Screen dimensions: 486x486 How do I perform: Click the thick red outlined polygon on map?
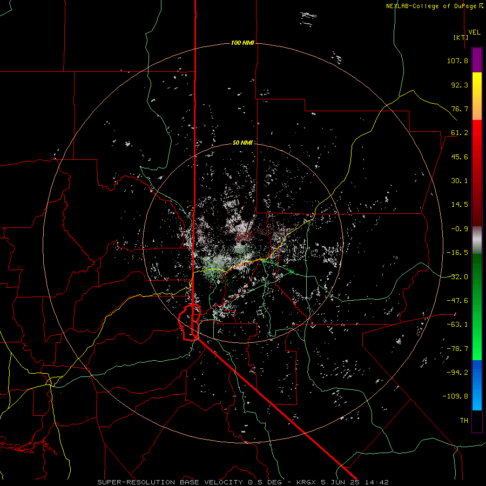point(190,322)
